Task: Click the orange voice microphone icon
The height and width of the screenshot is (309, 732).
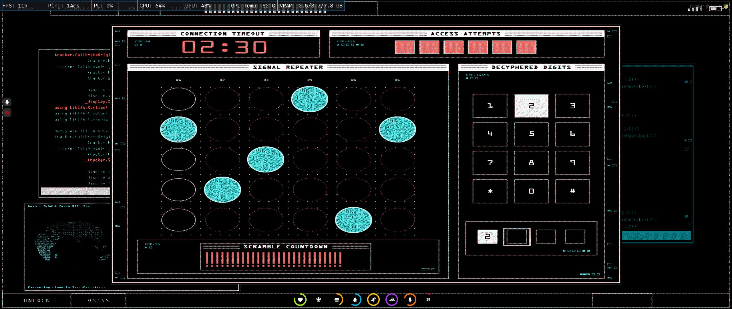Action: tap(410, 300)
